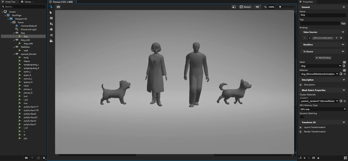Click the detach preview window icon
348x161 pixels.
234,7
